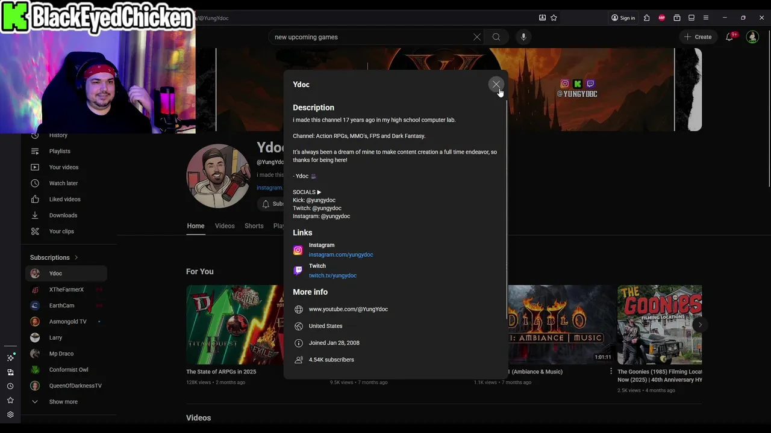The image size is (771, 433).
Task: Open Downloads in the sidebar
Action: coord(66,215)
